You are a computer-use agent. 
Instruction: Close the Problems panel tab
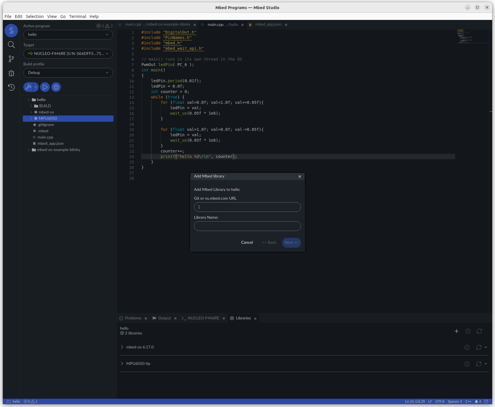coord(146,319)
